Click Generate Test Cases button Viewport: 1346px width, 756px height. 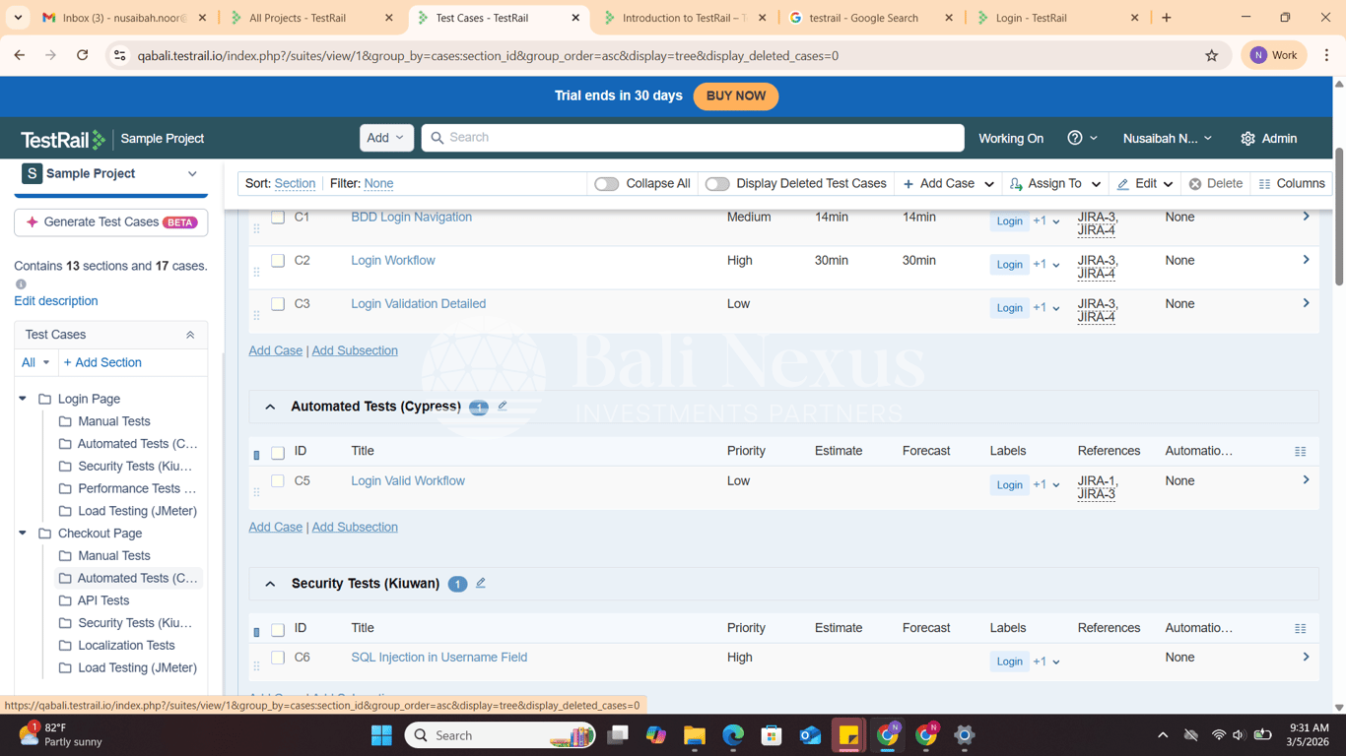click(x=110, y=222)
